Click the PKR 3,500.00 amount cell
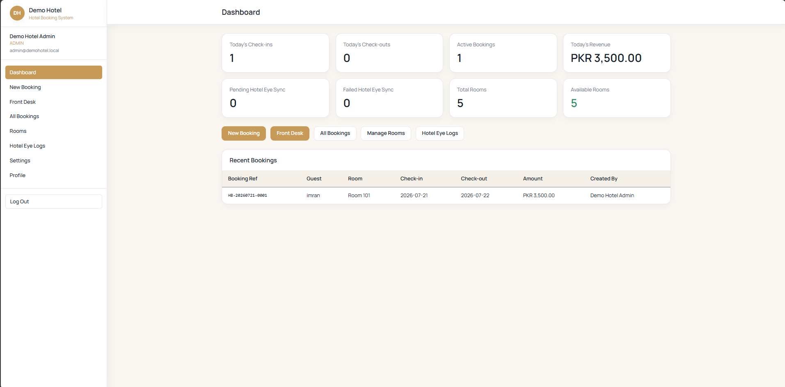 point(538,196)
